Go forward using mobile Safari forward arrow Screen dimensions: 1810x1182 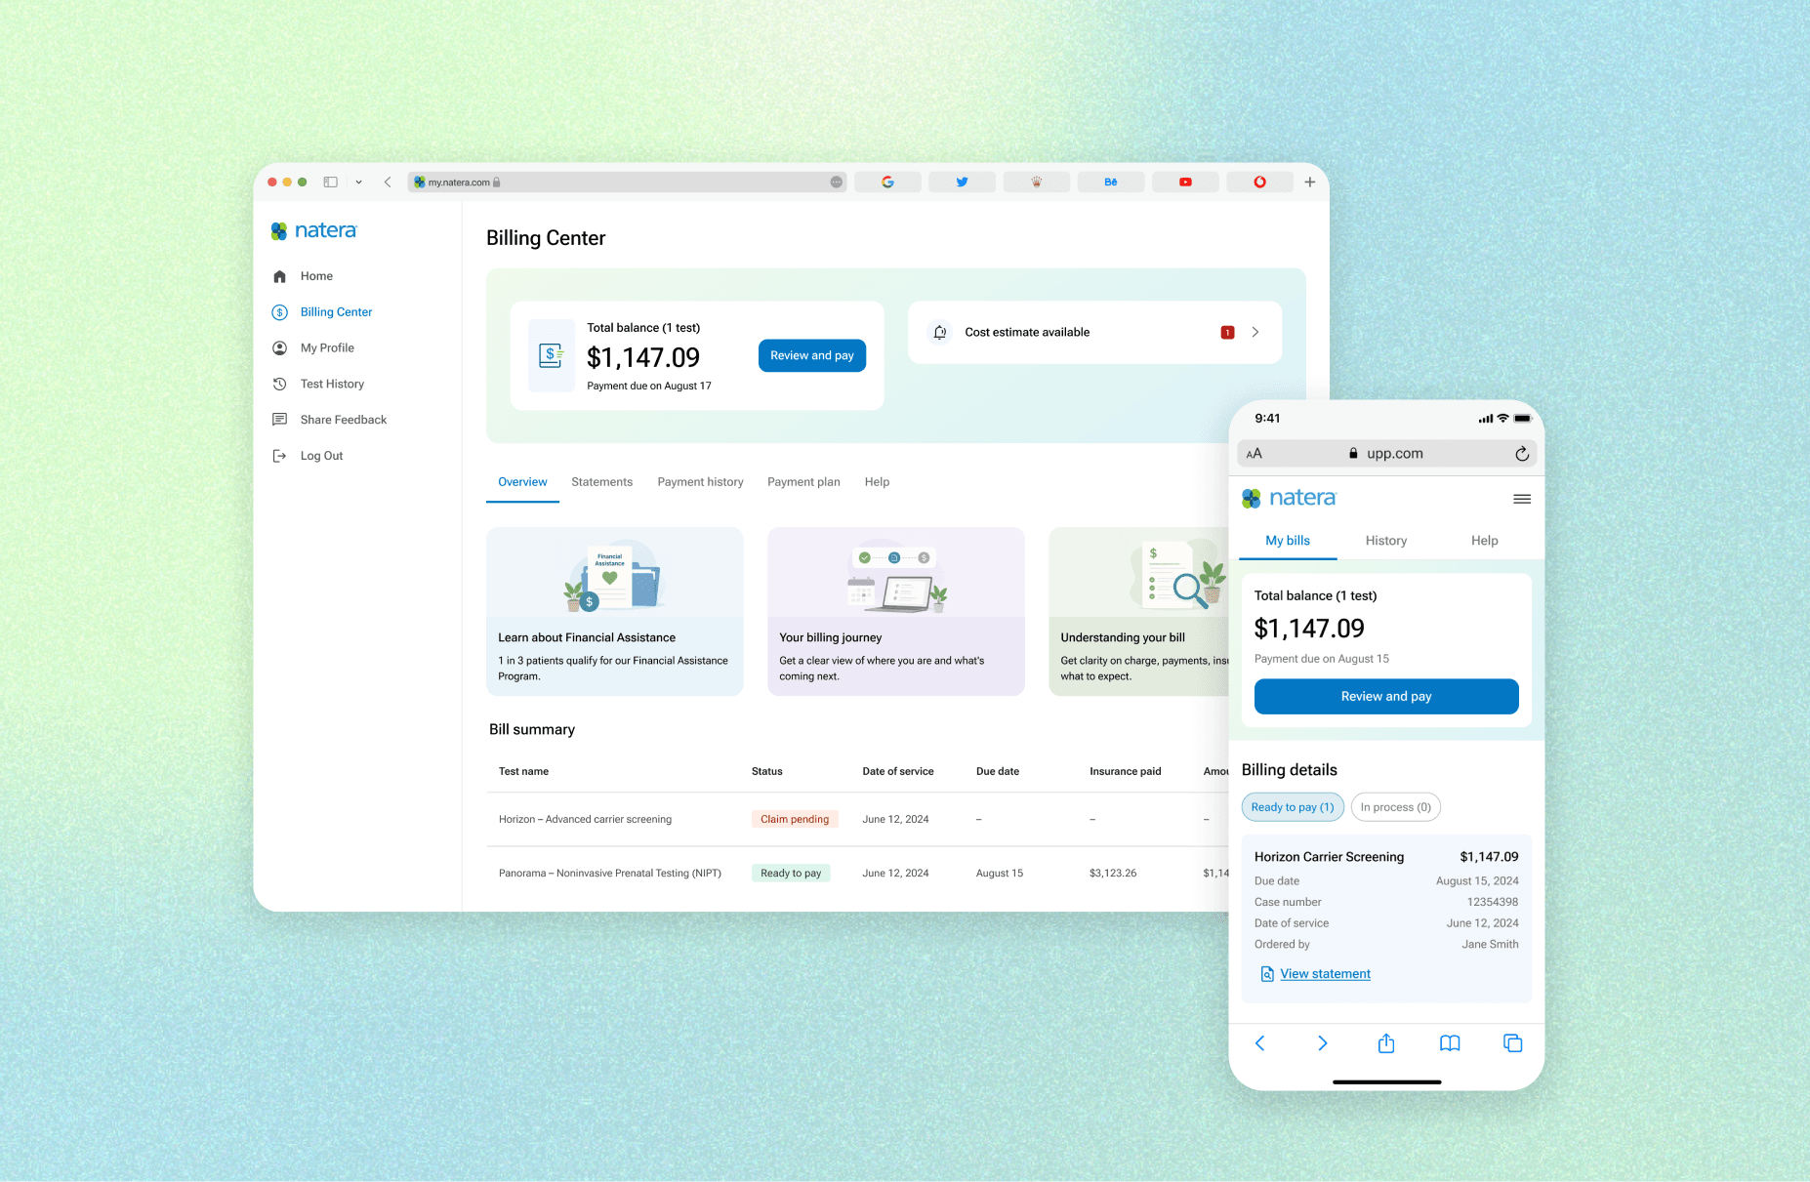[x=1323, y=1043]
